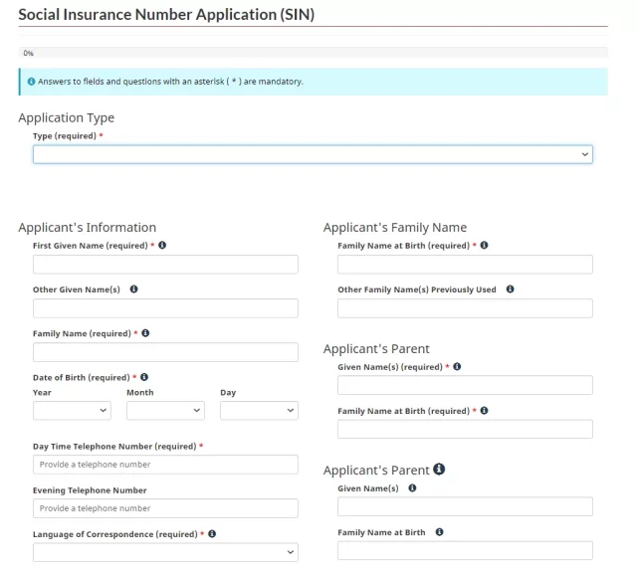Open Language of Correspondence dropdown
Viewport: 637px width, 575px height.
[x=165, y=552]
